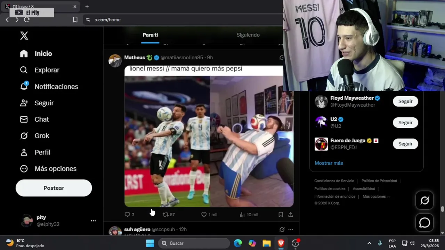Open Grok floating button at right
The image size is (445, 250).
(x=424, y=200)
